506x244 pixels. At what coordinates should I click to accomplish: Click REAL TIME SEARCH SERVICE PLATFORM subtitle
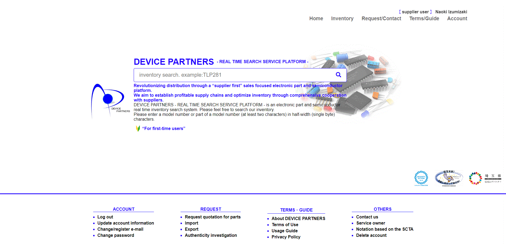263,62
